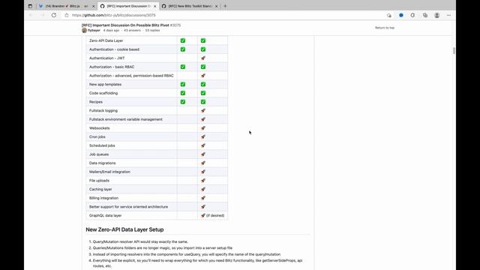Click 'Authentication - cookie based' cell
The image size is (480, 270).
coord(131,49)
